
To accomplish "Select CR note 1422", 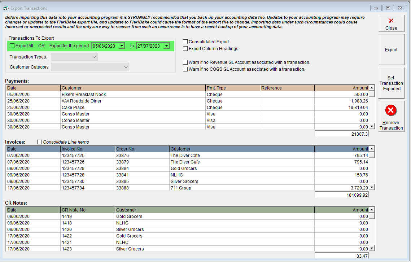I will tap(187, 236).
